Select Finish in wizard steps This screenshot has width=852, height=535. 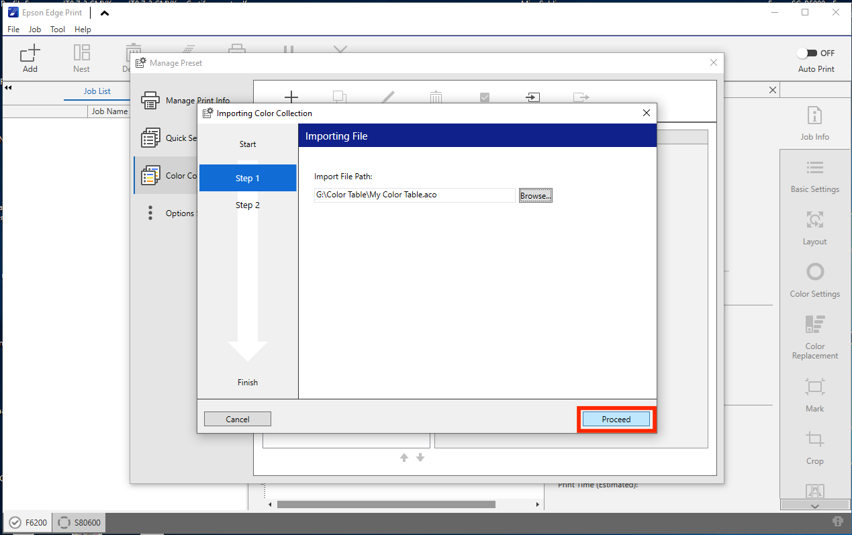(248, 383)
